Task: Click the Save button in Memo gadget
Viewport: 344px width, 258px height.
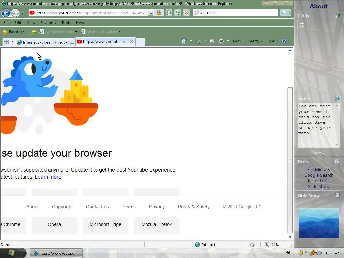Action: click(318, 152)
